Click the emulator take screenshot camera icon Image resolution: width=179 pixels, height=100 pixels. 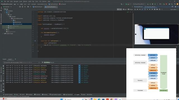[155, 9]
